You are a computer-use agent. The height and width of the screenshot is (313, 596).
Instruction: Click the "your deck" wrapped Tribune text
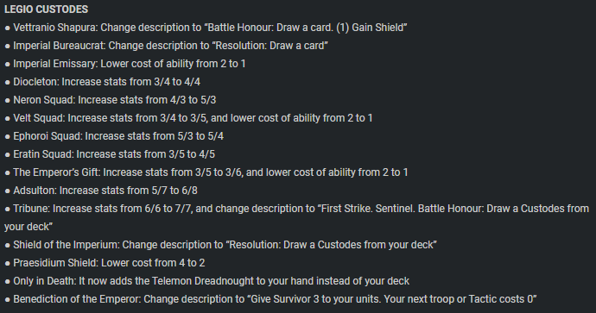(x=29, y=227)
